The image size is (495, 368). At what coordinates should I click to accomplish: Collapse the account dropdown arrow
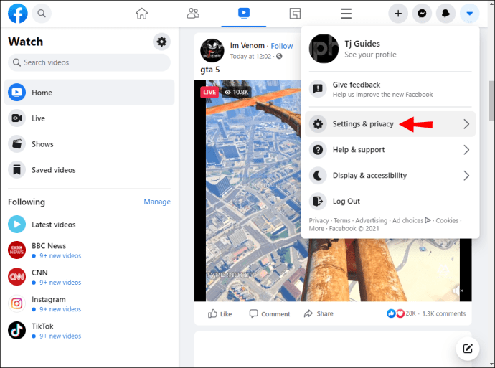(x=469, y=14)
